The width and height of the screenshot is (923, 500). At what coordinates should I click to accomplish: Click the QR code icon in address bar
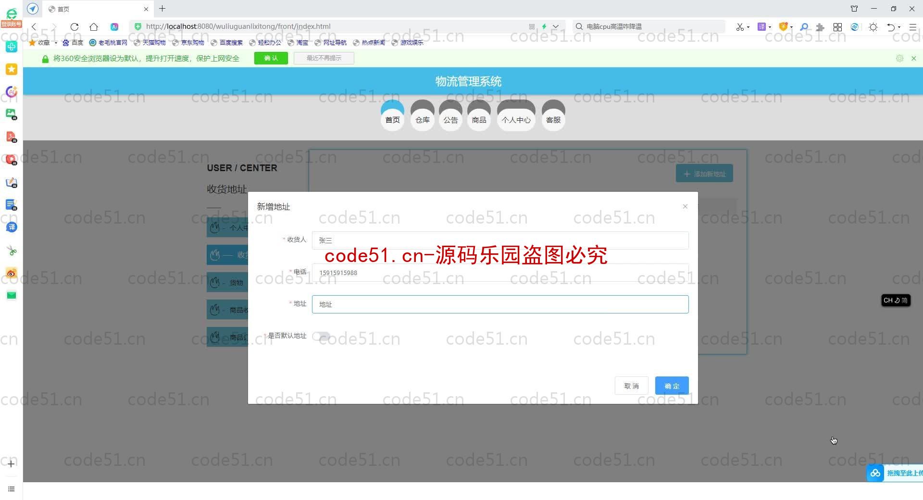(532, 27)
